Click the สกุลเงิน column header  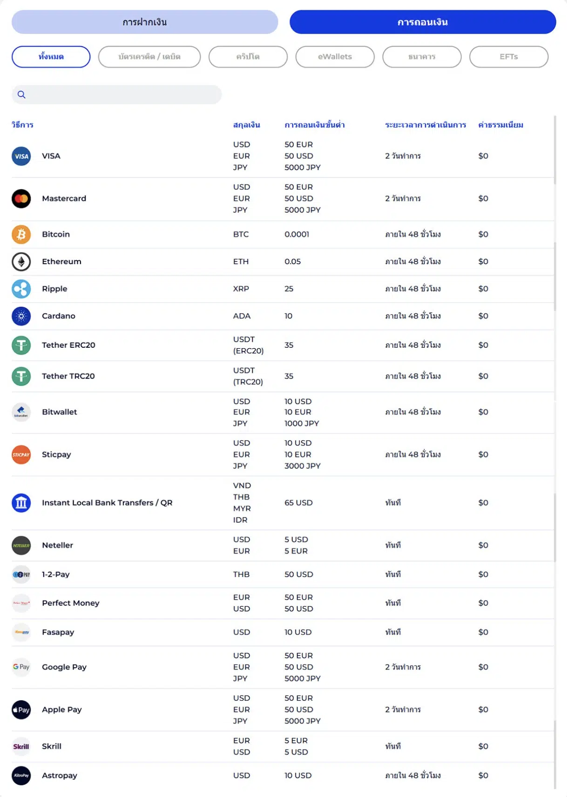click(x=247, y=125)
